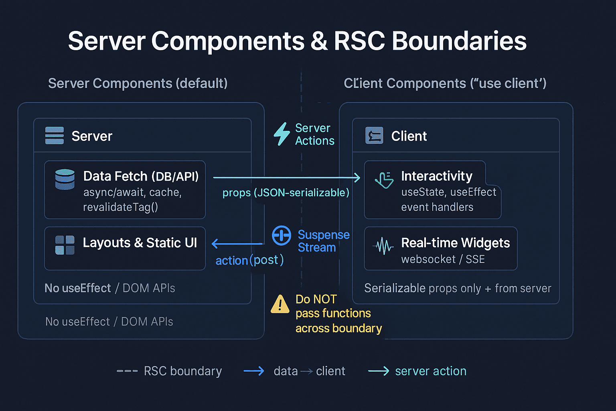Click the Server panel header label

(92, 136)
